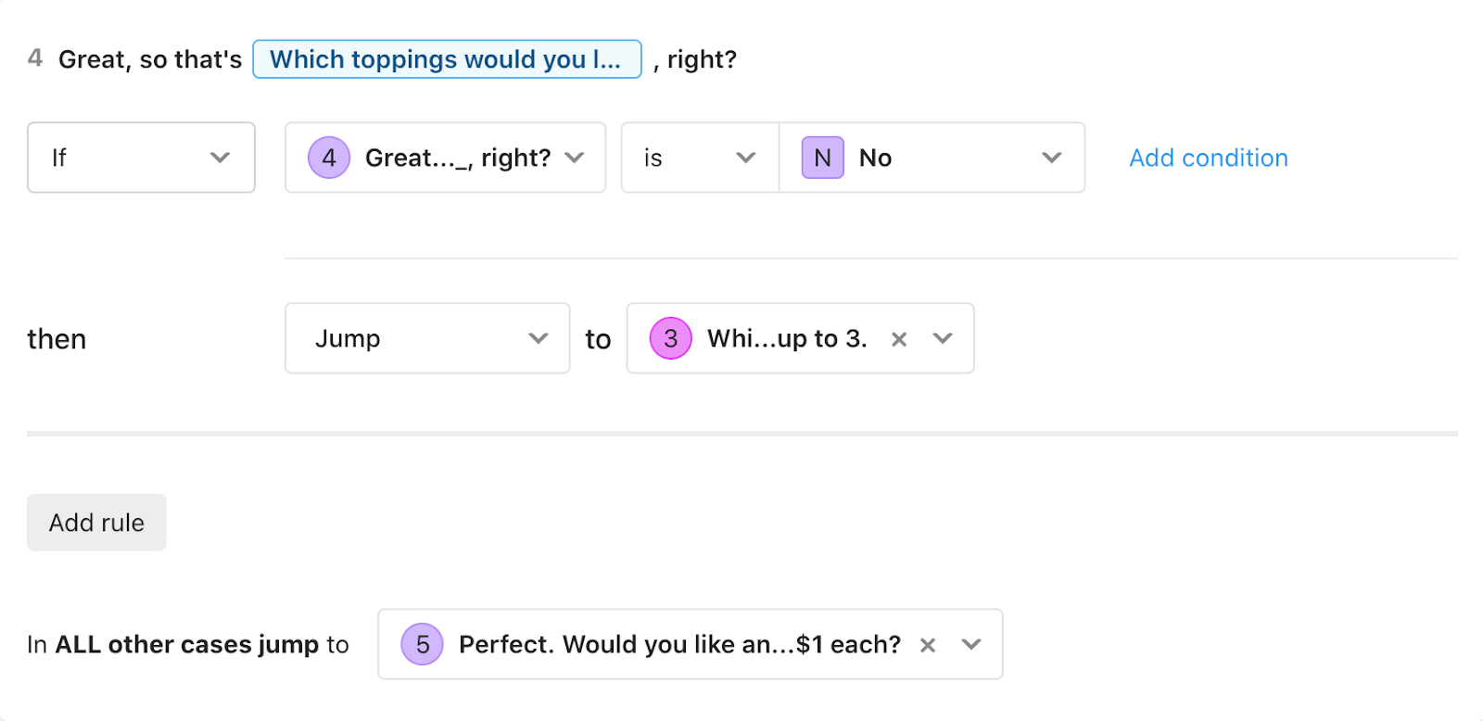Click the Add rule button
Image resolution: width=1483 pixels, height=721 pixels.
[96, 523]
